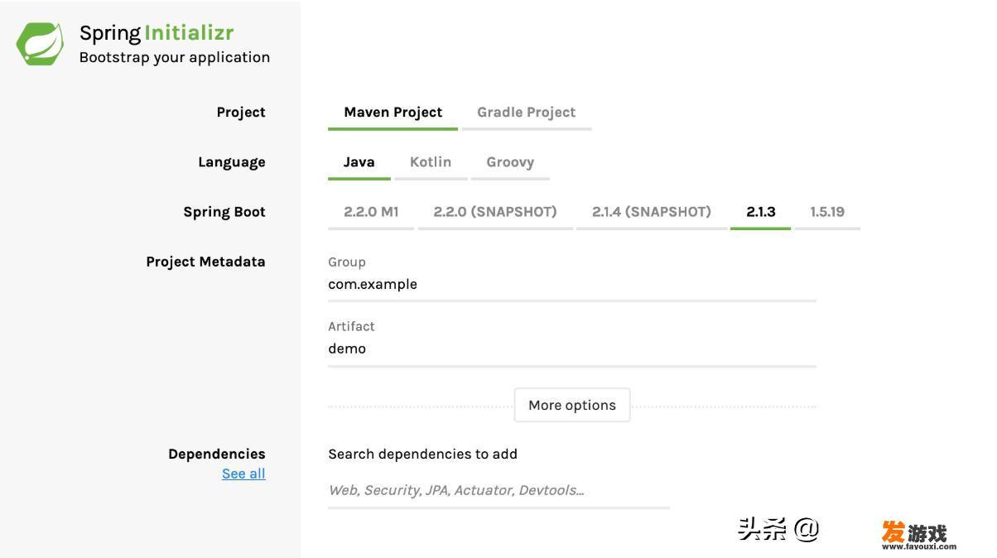Click the Dependencies label
Screen dimensions: 997x558
click(217, 454)
